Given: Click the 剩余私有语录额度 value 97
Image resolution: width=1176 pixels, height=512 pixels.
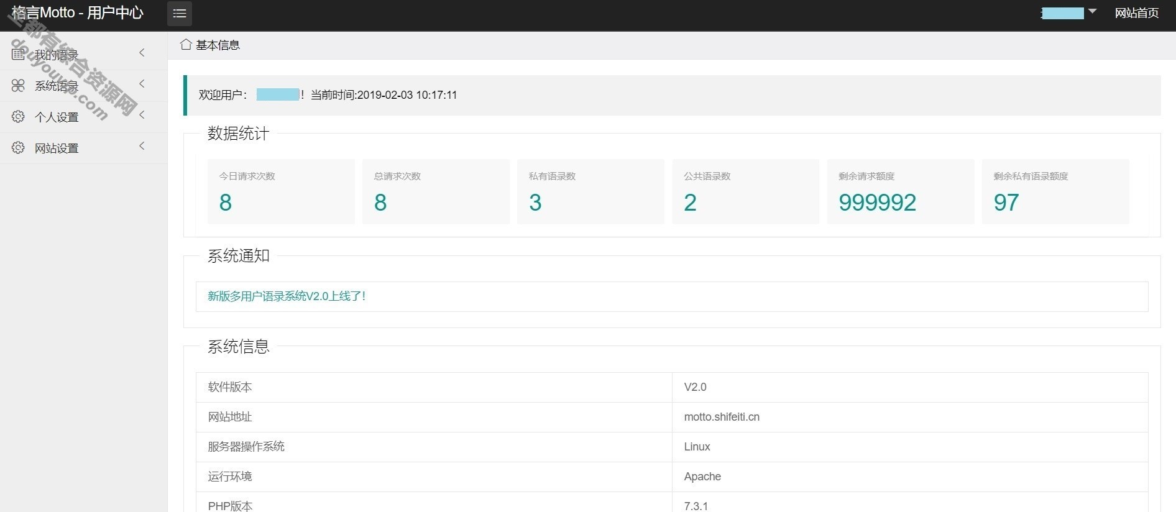Looking at the screenshot, I should 1006,203.
